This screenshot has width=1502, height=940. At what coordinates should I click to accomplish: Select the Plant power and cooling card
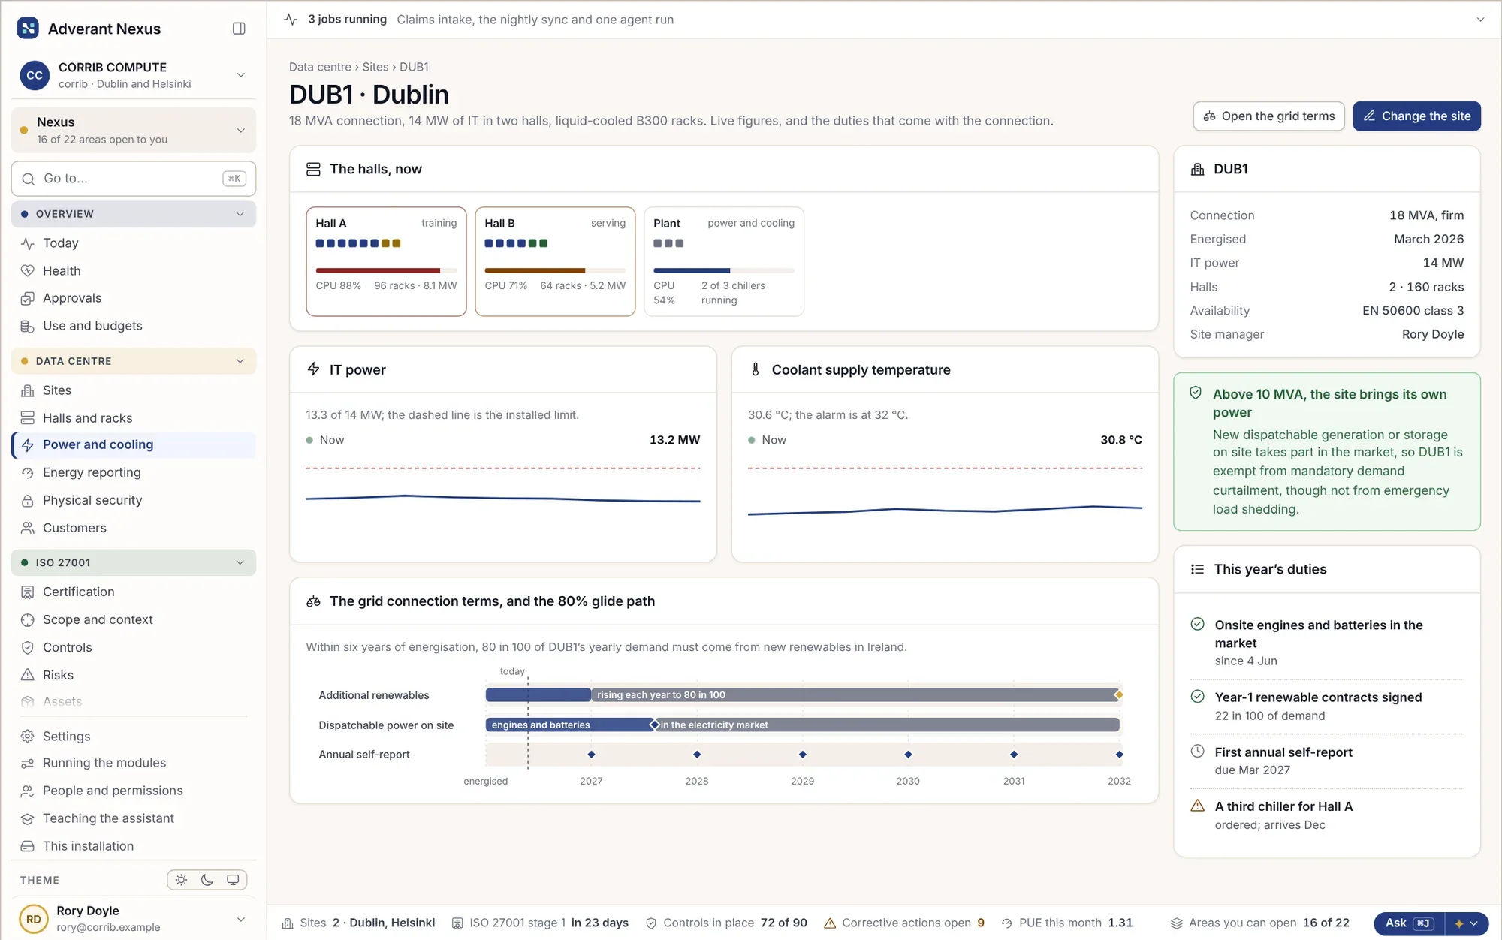point(724,261)
